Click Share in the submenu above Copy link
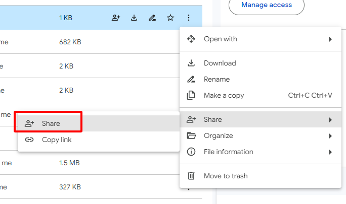Screen dimensions: 346x204 51,123
